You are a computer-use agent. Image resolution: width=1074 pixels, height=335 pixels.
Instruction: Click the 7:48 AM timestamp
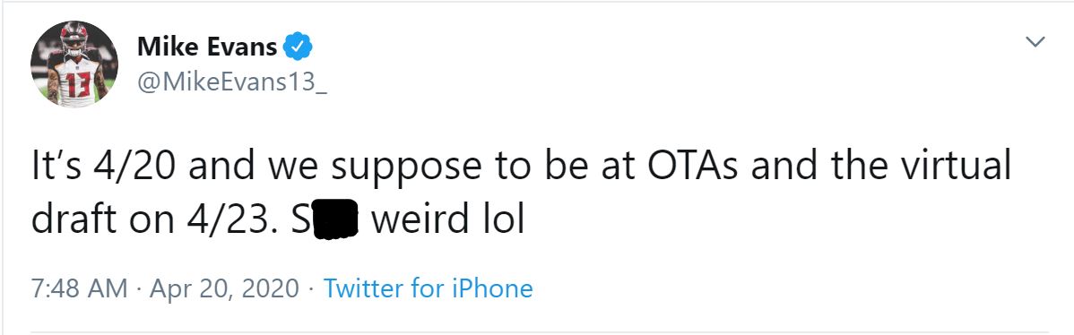80,288
